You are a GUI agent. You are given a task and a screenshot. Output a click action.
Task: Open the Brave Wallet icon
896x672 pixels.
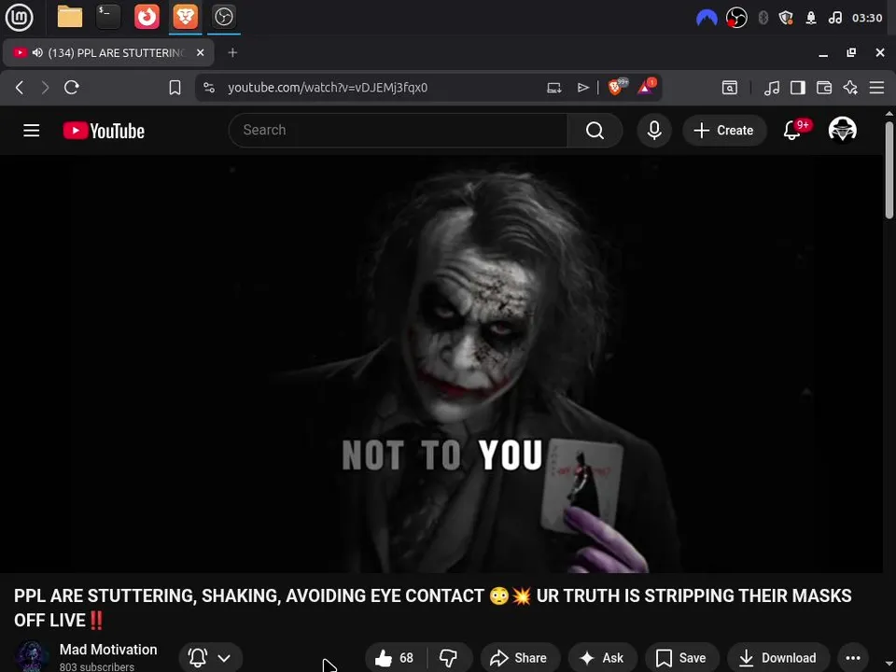coord(824,88)
